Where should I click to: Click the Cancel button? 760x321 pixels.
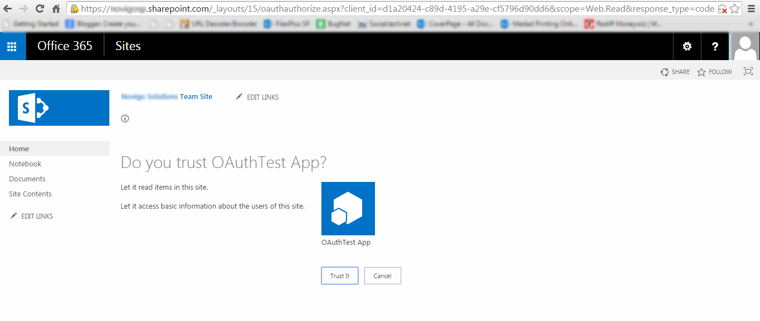[382, 275]
